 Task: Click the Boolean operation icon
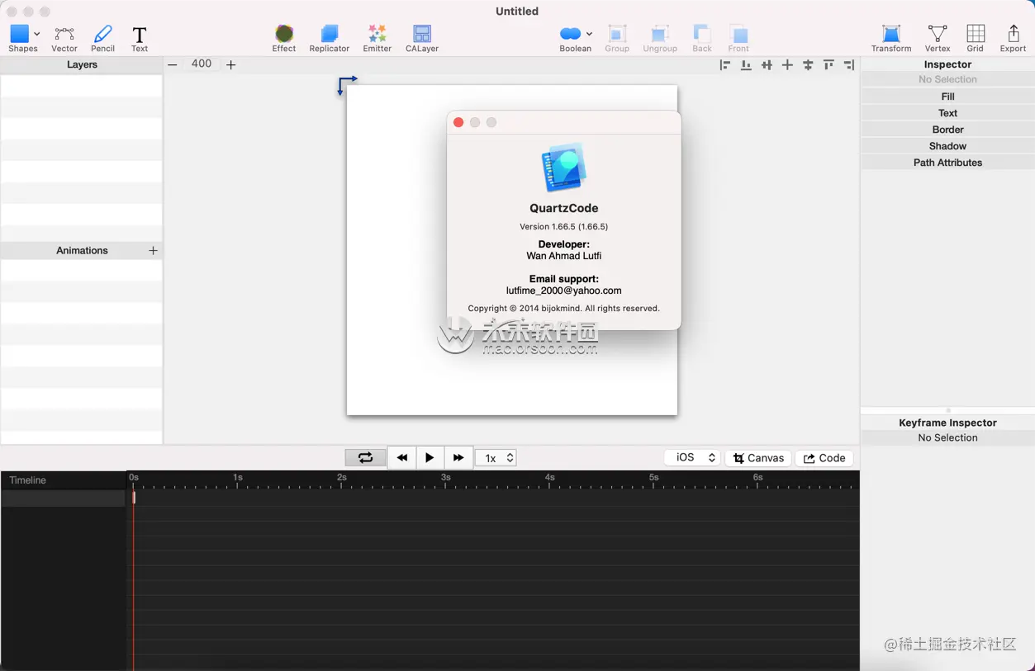click(x=570, y=34)
